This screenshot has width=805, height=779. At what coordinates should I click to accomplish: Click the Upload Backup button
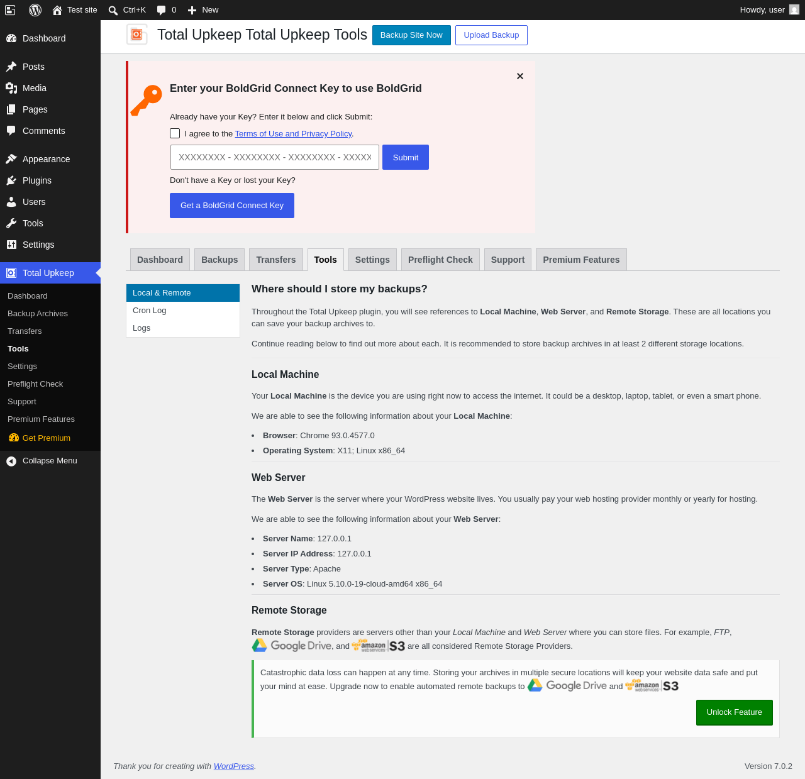491,35
